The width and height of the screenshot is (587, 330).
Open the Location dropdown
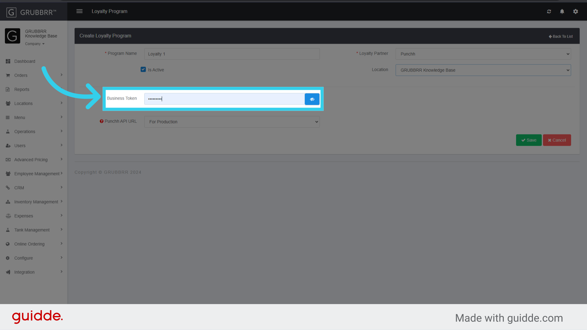click(483, 70)
